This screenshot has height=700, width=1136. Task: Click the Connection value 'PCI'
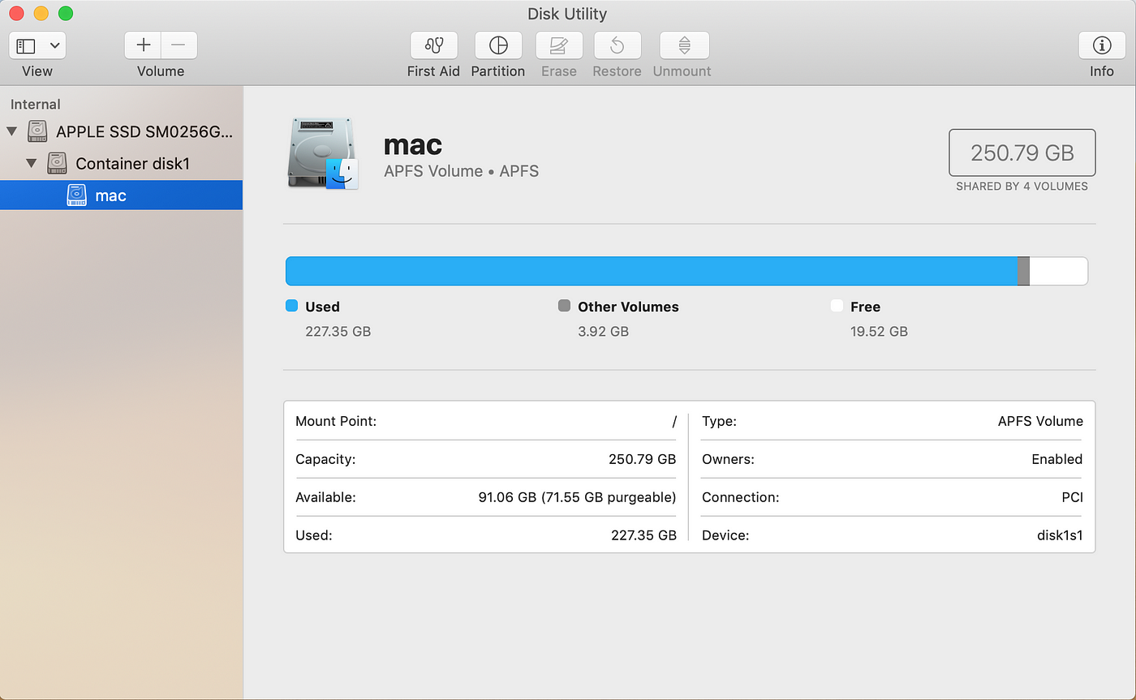click(1073, 497)
